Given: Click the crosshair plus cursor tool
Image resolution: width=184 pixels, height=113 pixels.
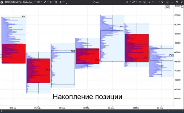Looking at the screenshot, I should (61, 2).
